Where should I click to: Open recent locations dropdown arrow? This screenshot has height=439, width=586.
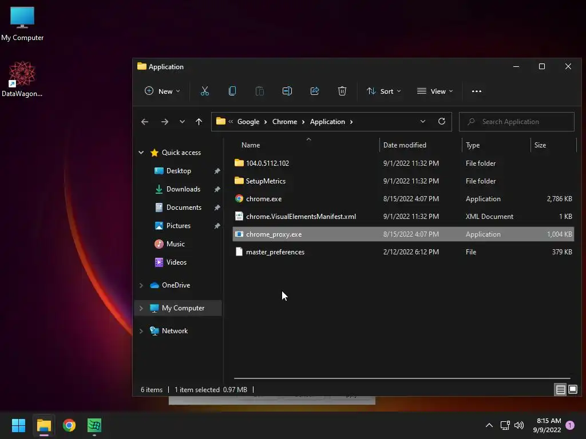pos(182,122)
